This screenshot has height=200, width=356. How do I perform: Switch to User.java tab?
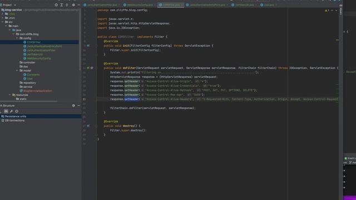[268, 5]
